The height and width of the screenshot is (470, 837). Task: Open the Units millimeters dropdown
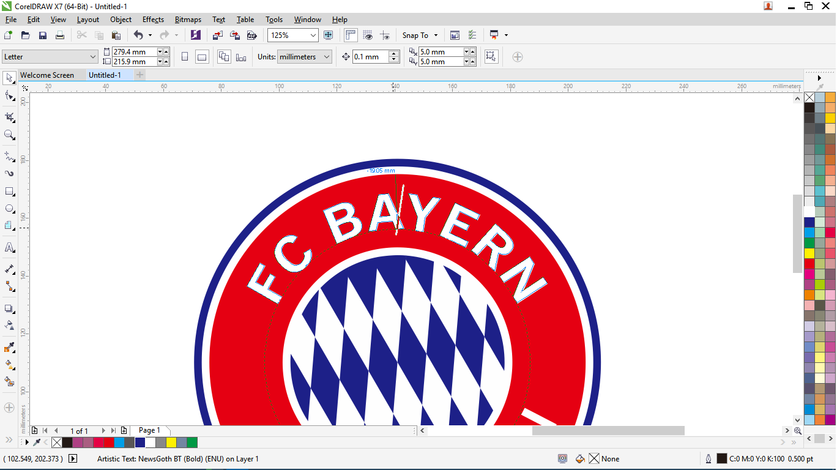click(x=327, y=57)
